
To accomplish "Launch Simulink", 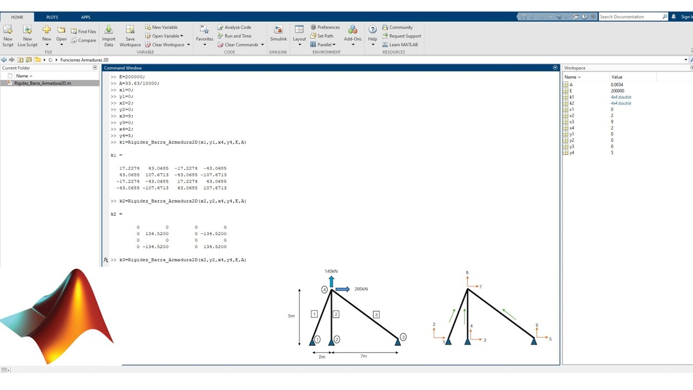I will (x=278, y=34).
